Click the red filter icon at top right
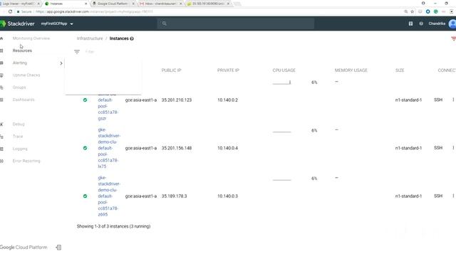This screenshot has height=256, width=456. [453, 38]
